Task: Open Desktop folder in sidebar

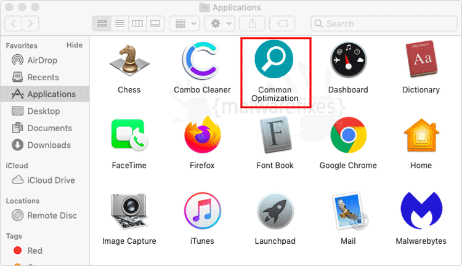Action: [x=44, y=111]
